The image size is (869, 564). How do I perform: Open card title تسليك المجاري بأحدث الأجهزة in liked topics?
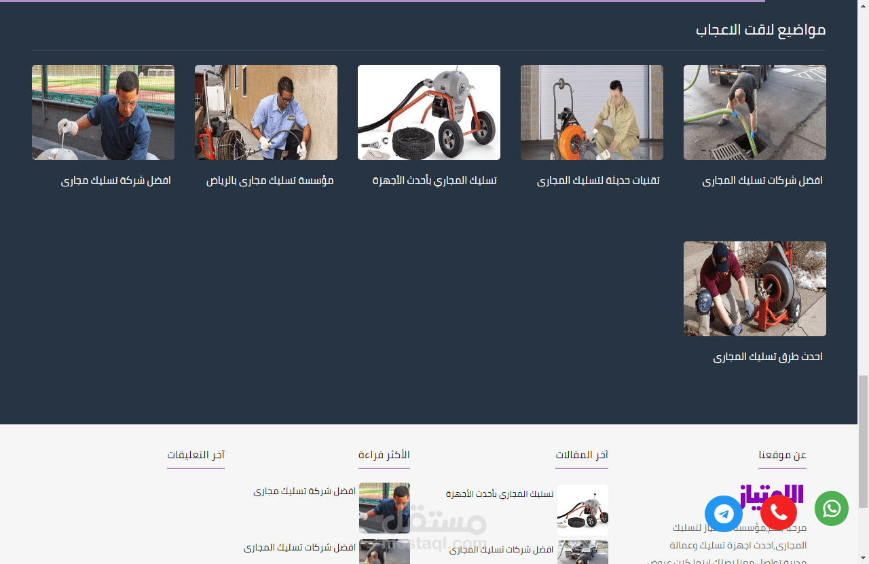coord(434,181)
